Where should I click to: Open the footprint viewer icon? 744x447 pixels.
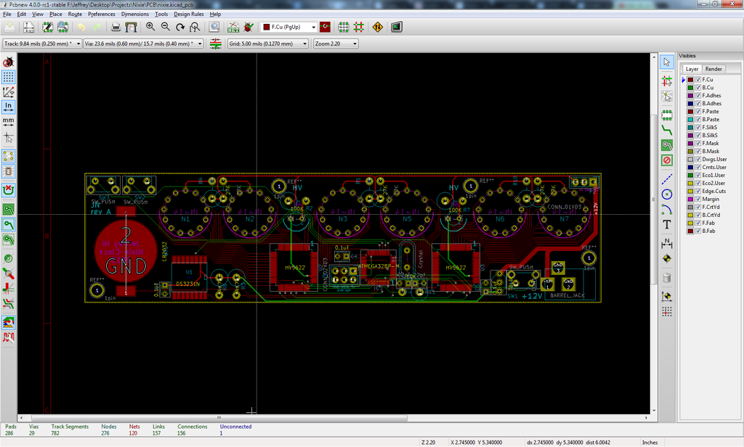click(62, 27)
